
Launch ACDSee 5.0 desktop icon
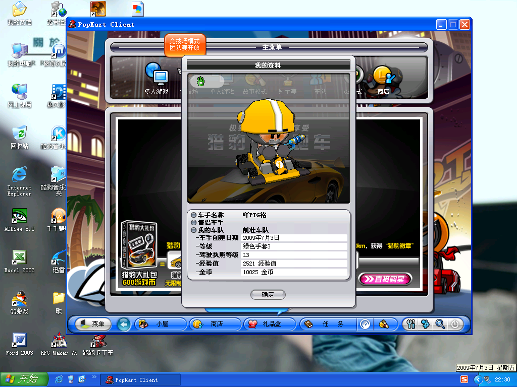point(20,220)
